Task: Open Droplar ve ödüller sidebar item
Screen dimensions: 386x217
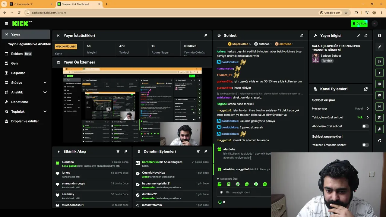Action: click(26, 121)
